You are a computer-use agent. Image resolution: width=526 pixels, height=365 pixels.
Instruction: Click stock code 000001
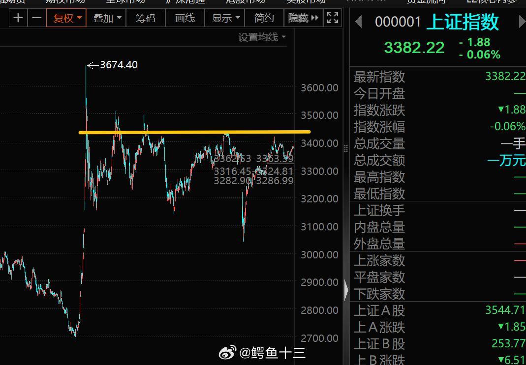[398, 22]
